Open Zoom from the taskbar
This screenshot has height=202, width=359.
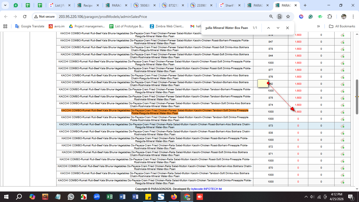click(97, 197)
